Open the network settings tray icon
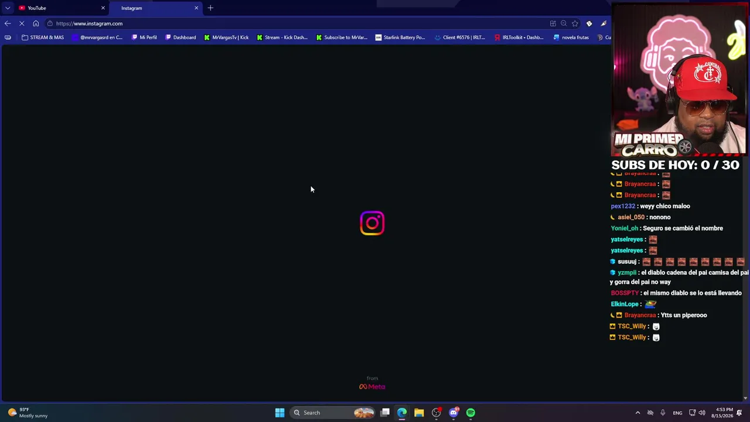 click(692, 413)
